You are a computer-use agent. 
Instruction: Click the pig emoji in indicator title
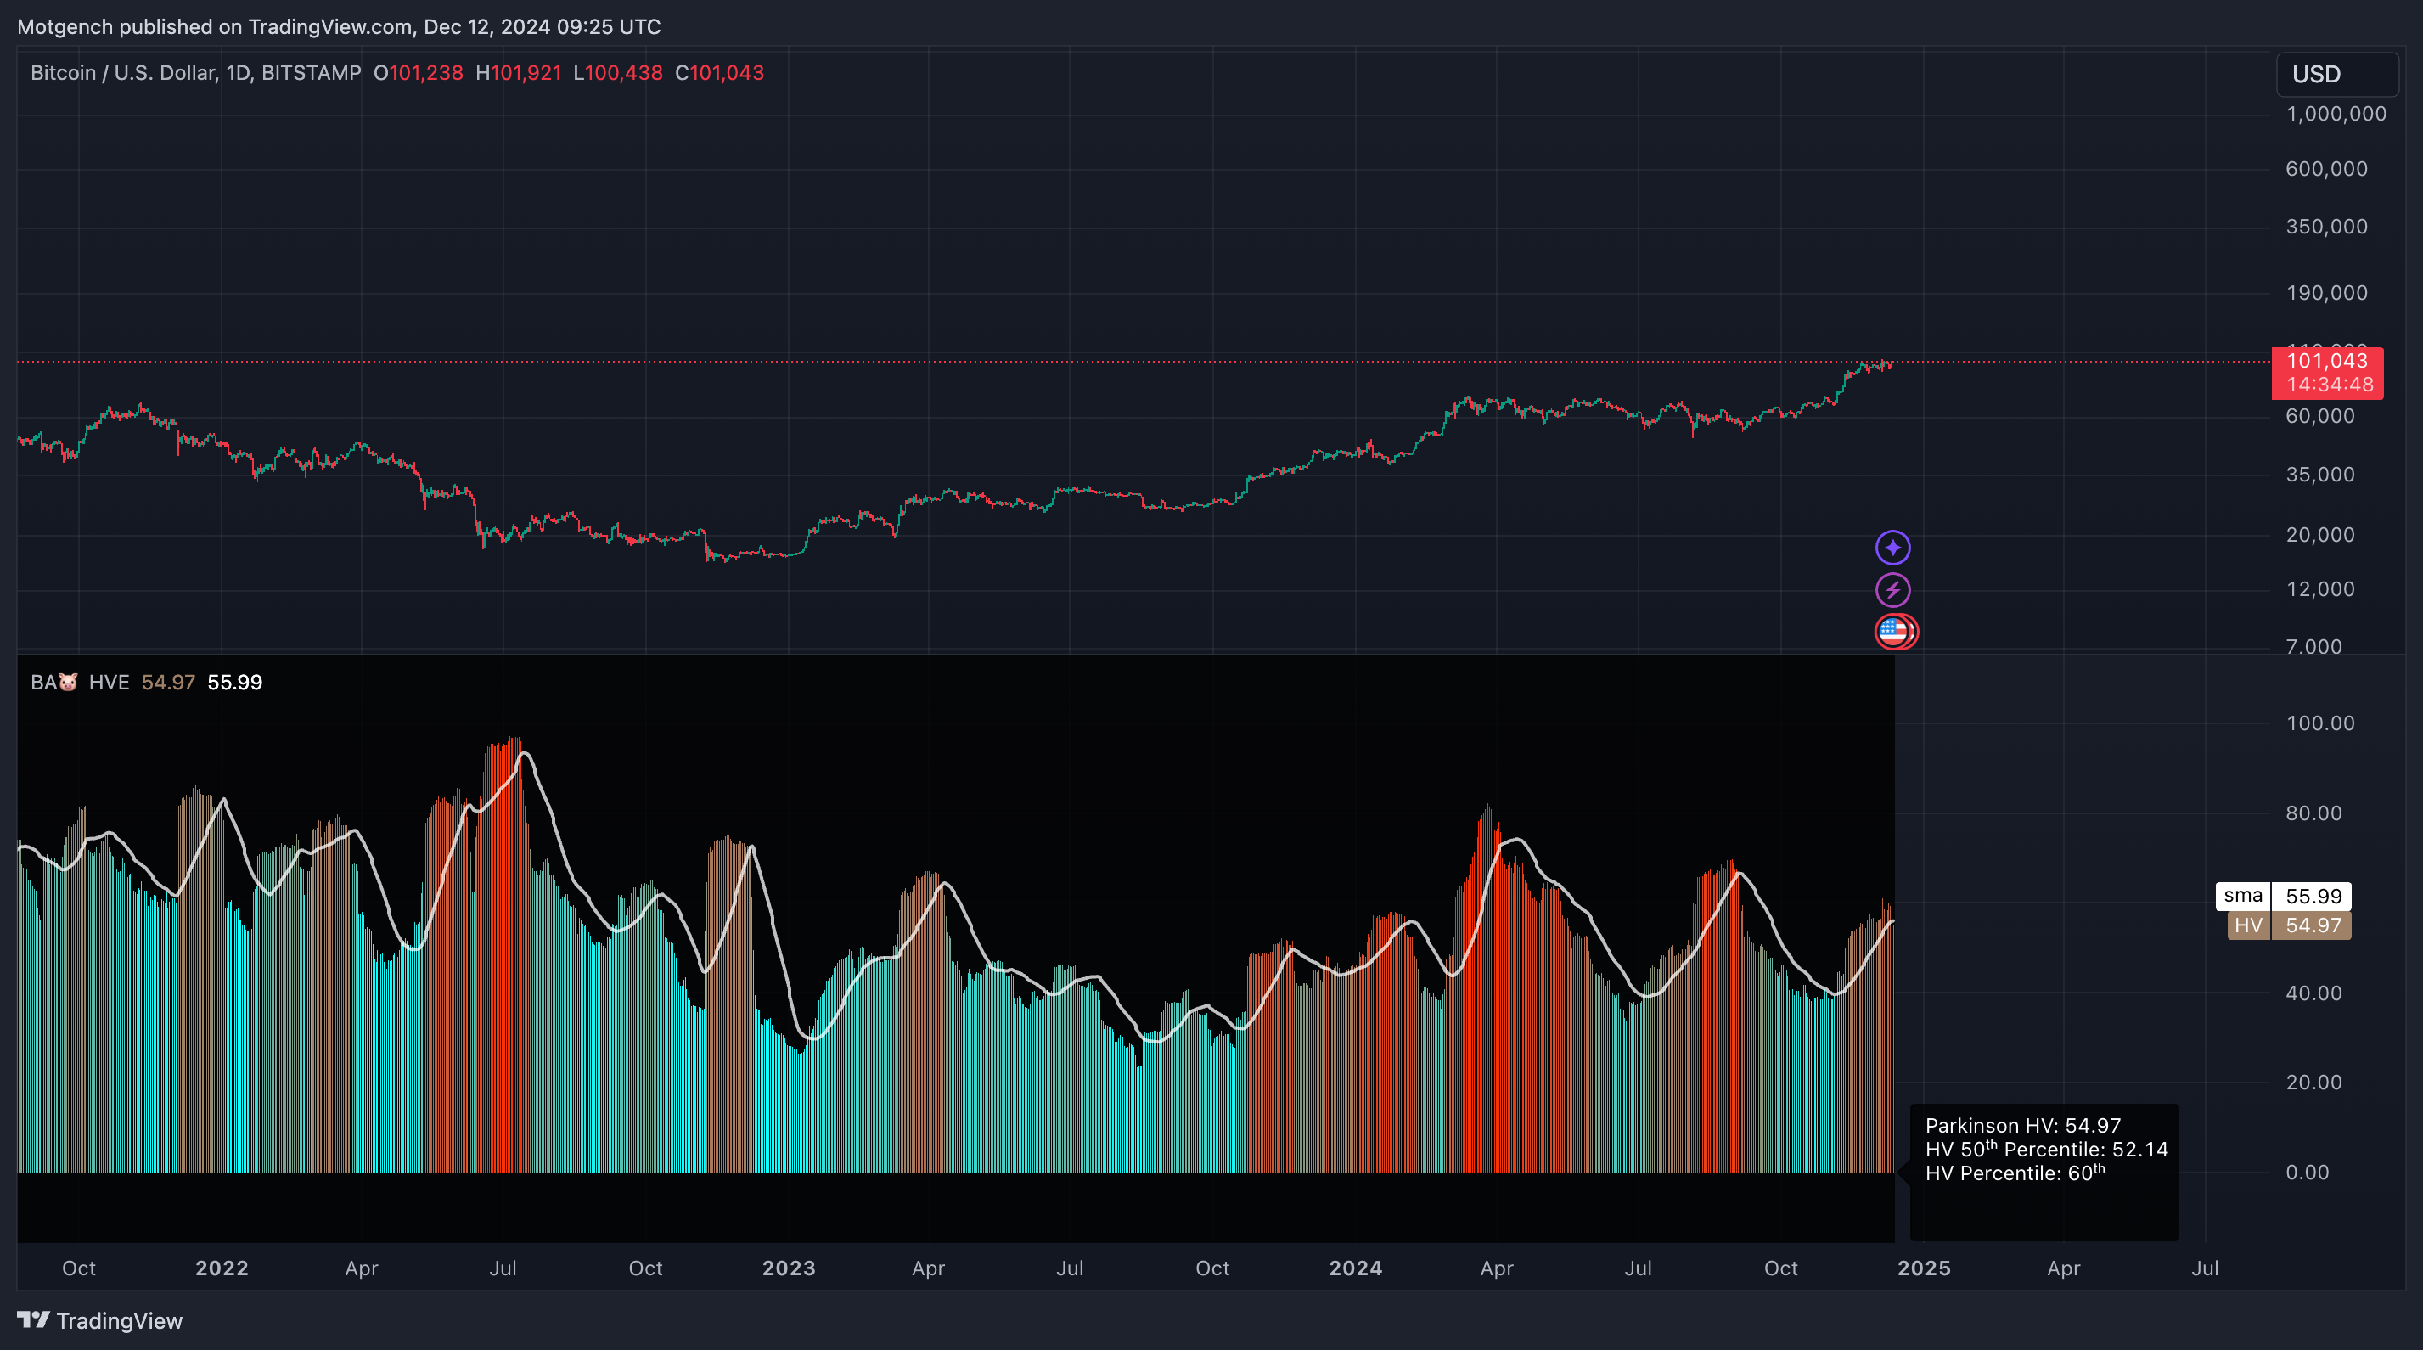click(x=68, y=682)
